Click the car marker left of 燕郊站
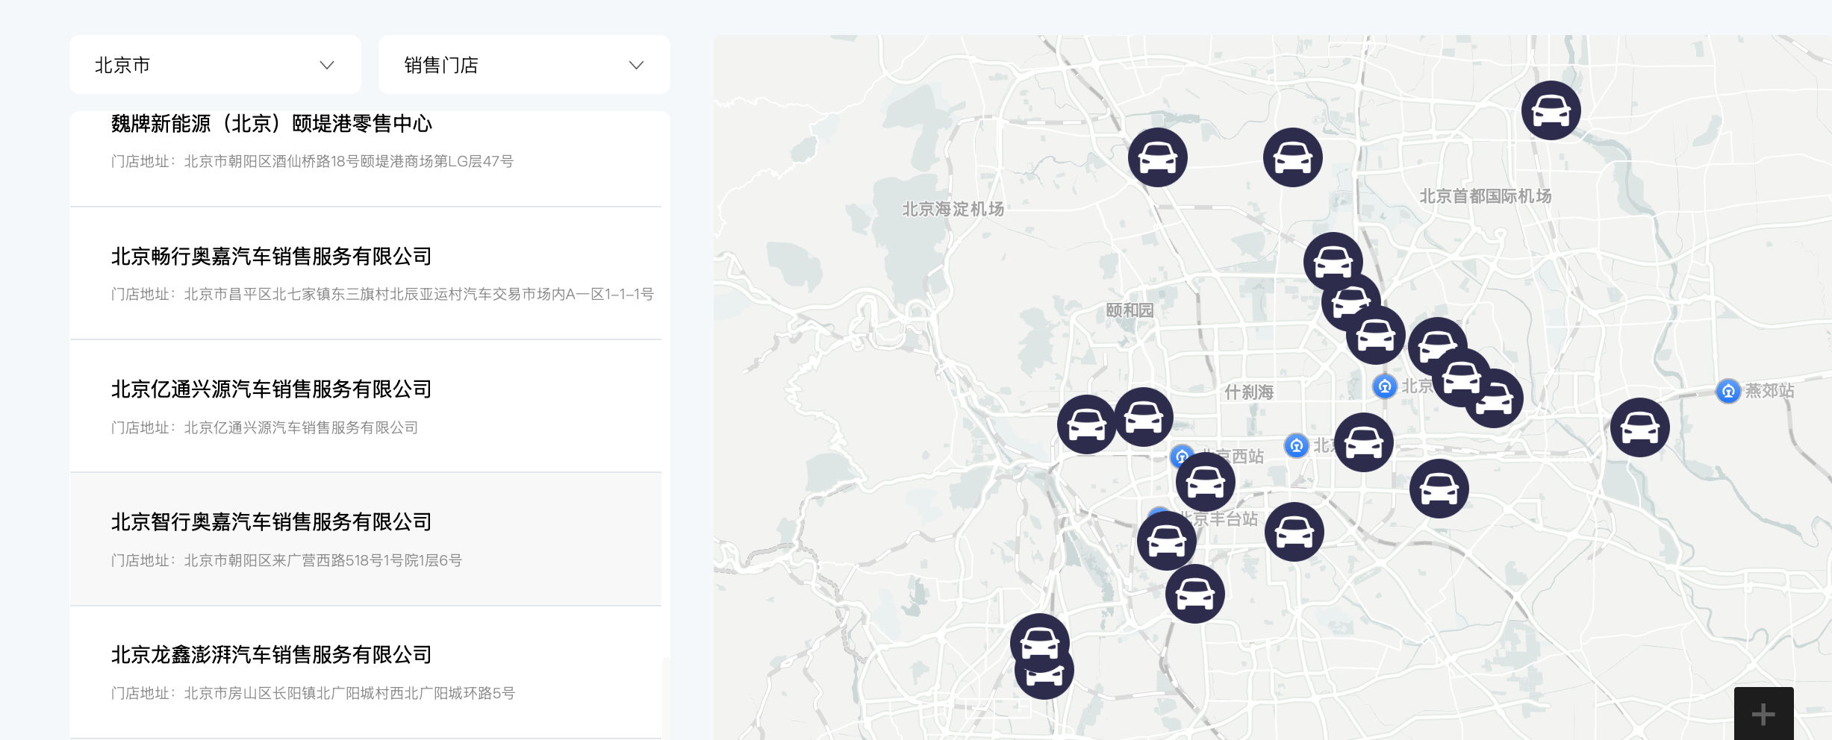Image resolution: width=1832 pixels, height=740 pixels. click(x=1639, y=427)
